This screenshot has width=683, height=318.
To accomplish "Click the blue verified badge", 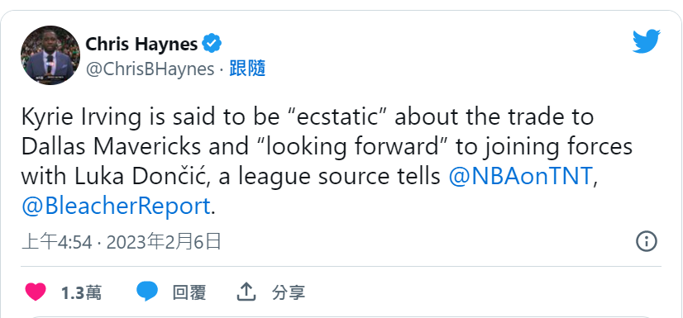I will pyautogui.click(x=213, y=43).
